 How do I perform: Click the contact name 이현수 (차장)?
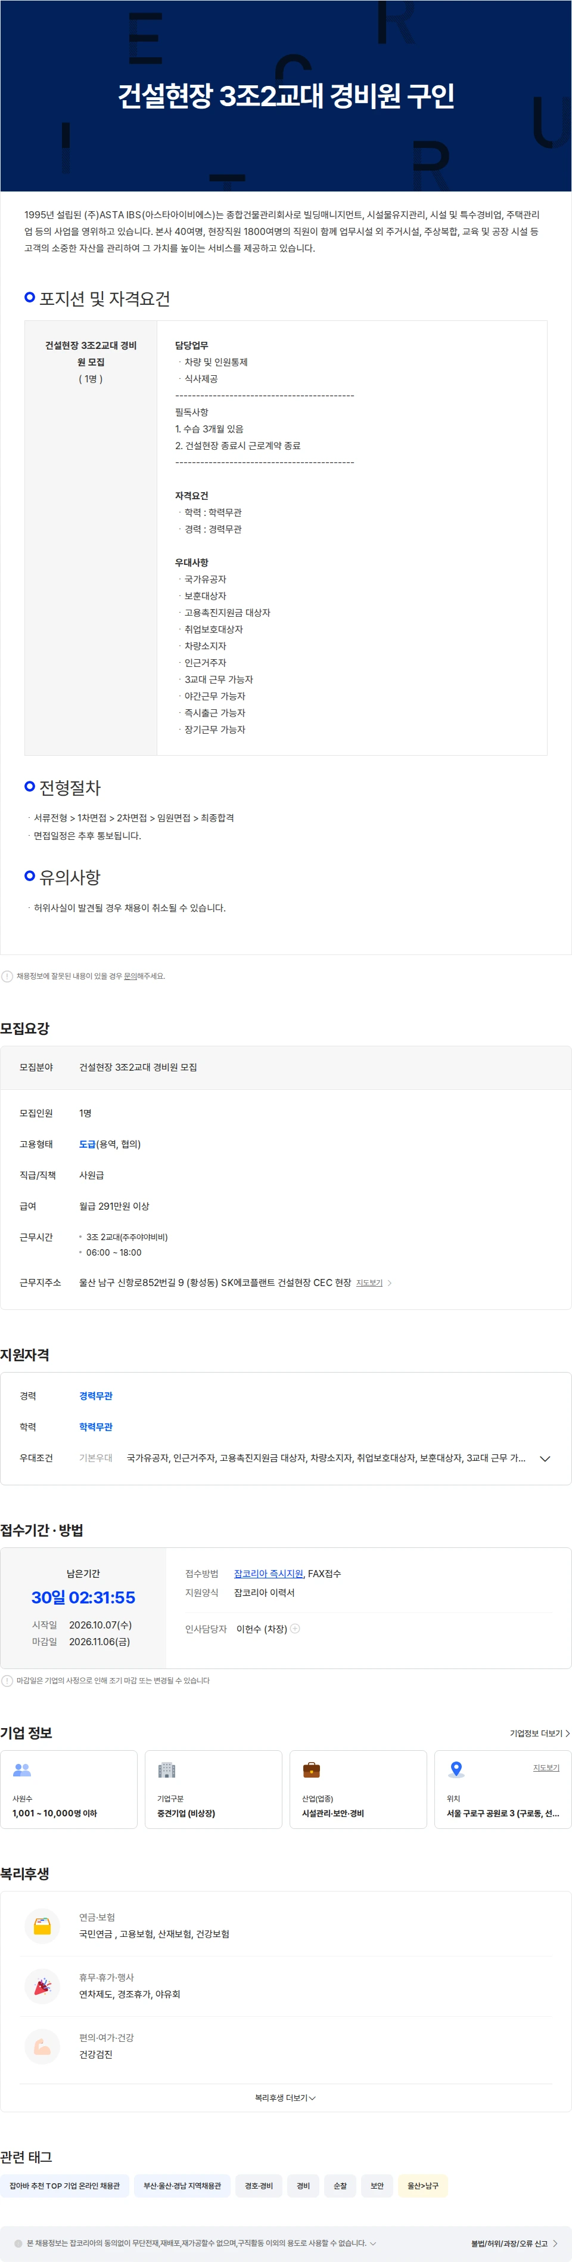click(262, 1628)
